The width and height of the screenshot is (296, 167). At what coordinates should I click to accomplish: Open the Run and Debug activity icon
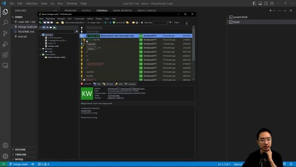5,44
